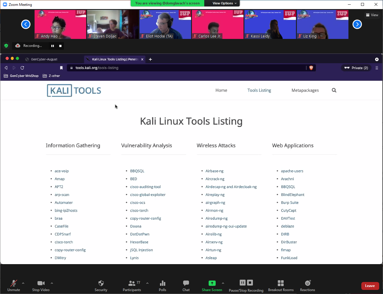Change layout with the View button
The height and width of the screenshot is (294, 383).
[x=372, y=15]
